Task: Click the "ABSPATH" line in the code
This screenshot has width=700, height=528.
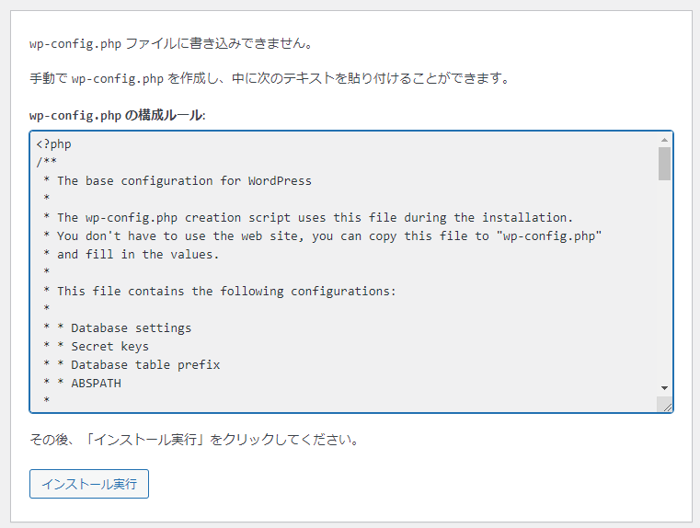Action: [96, 384]
